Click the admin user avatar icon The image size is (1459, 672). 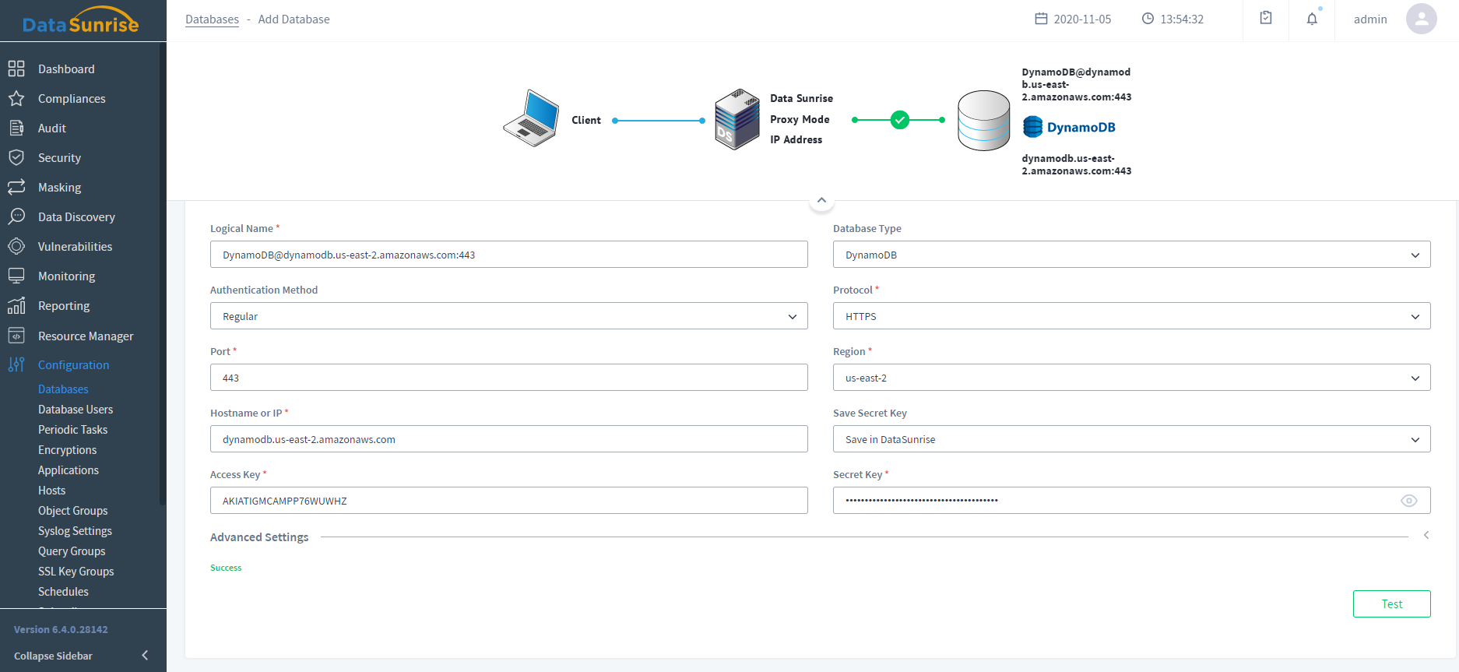[x=1421, y=19]
